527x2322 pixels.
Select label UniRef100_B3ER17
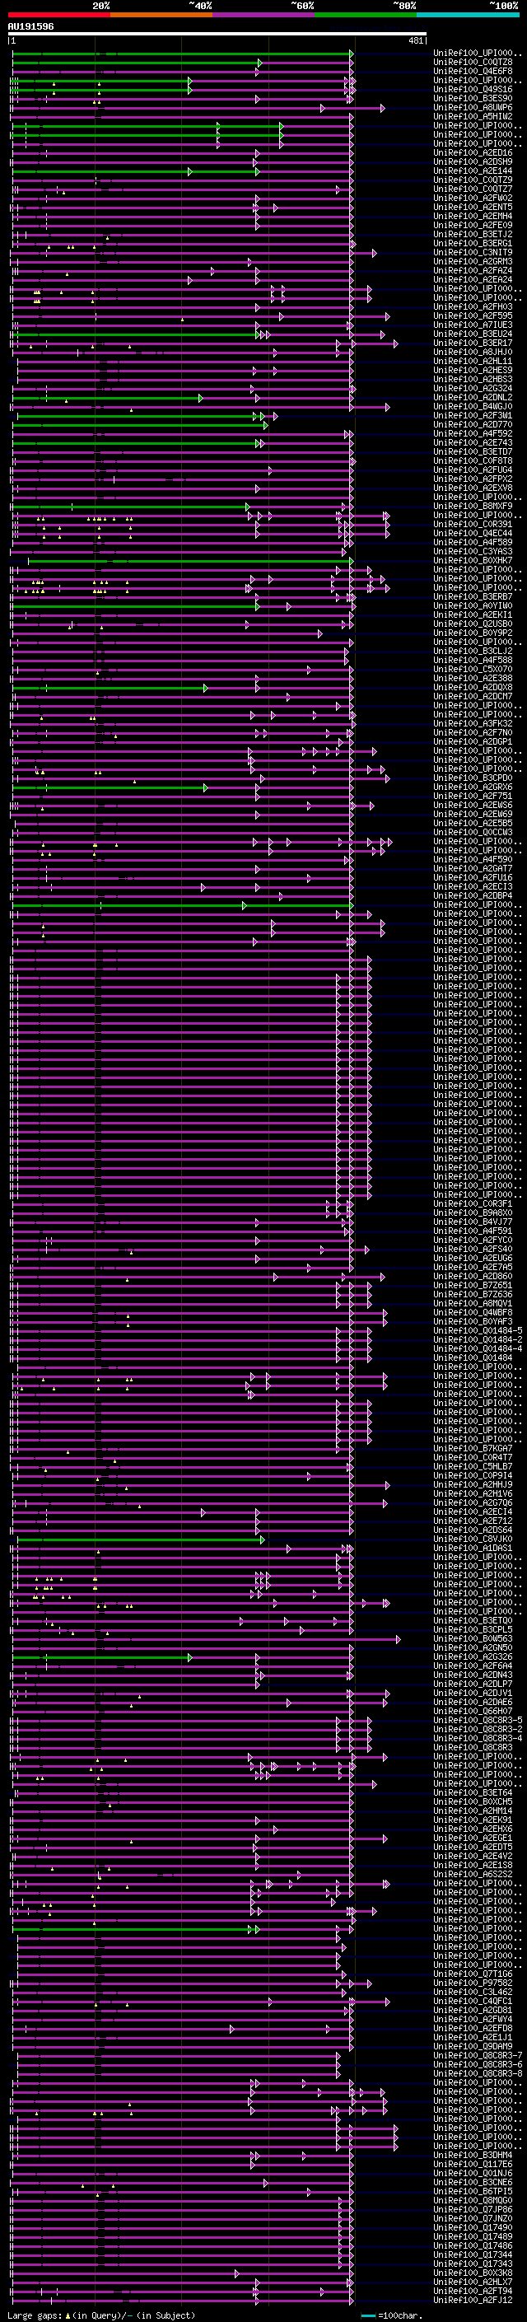tap(473, 343)
